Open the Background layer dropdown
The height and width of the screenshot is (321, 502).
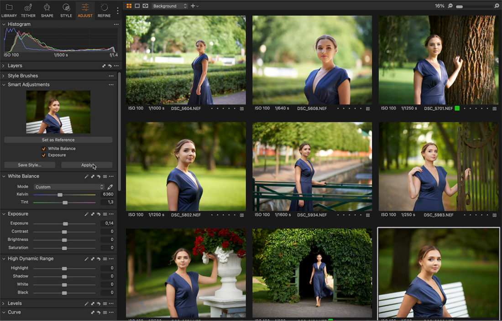169,6
